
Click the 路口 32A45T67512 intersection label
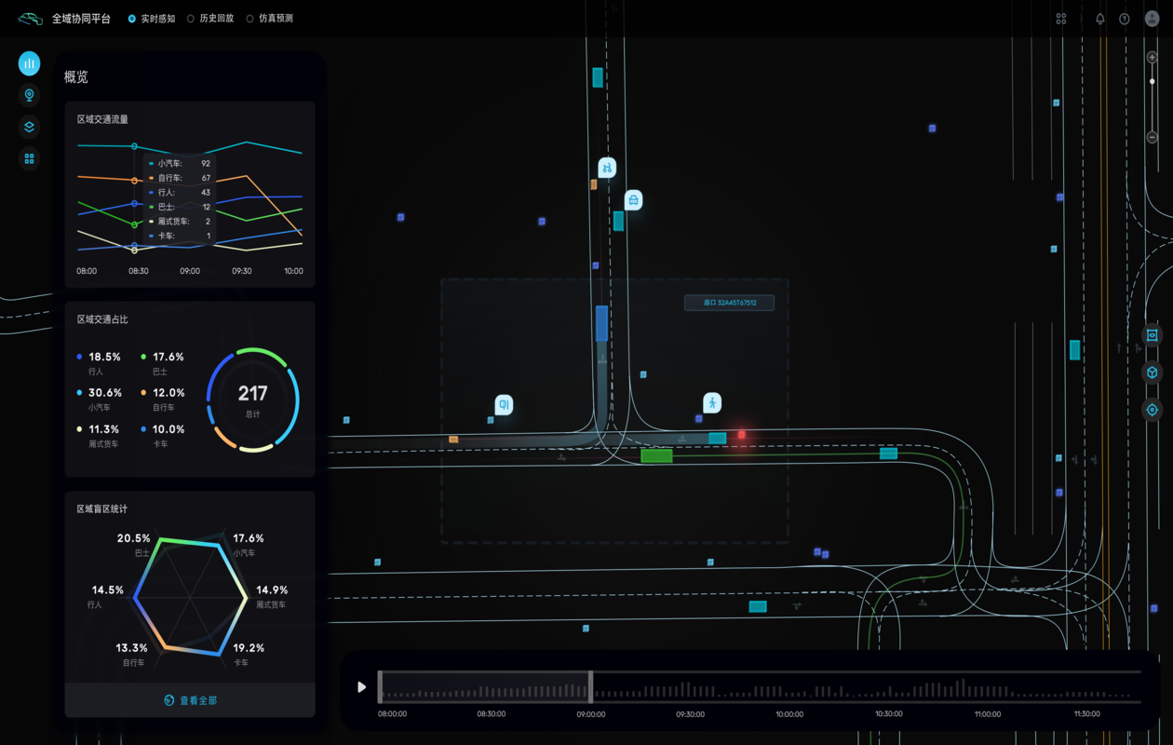click(729, 303)
